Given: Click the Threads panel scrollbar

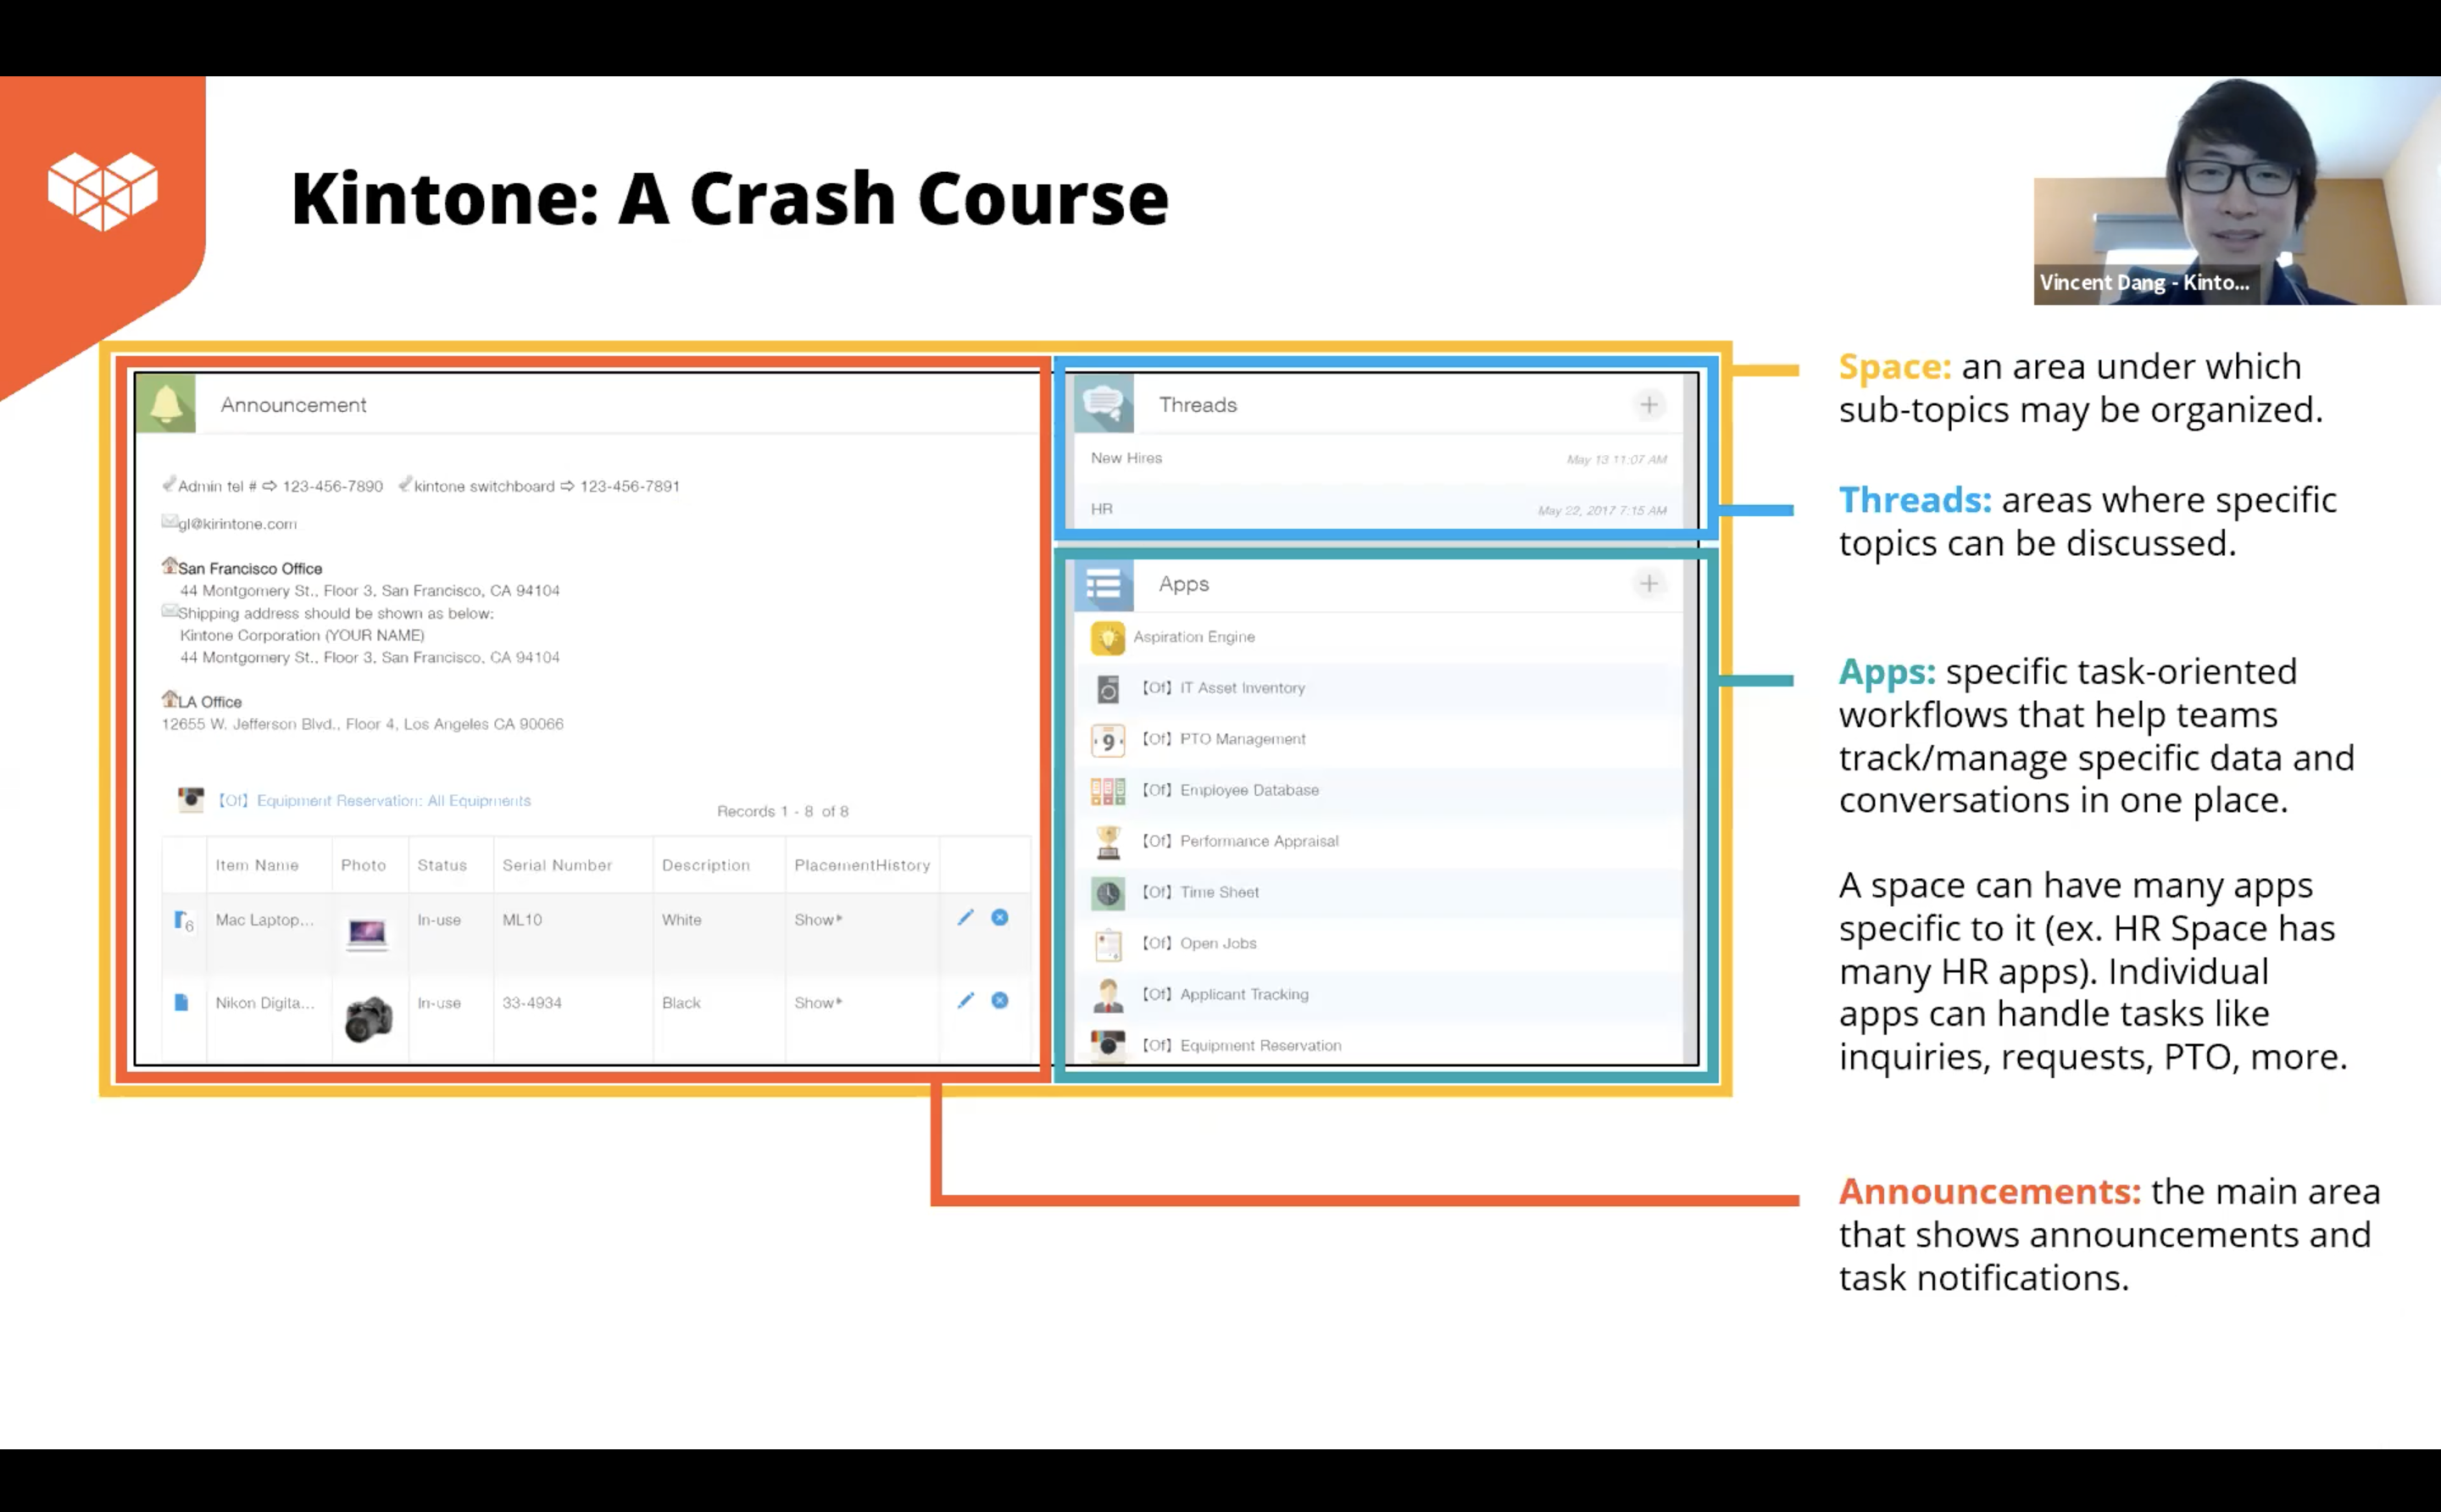Looking at the screenshot, I should point(1690,450).
